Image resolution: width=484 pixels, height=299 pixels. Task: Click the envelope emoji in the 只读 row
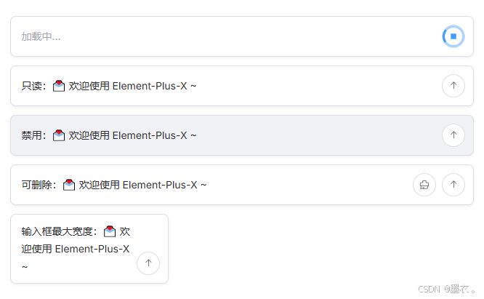(x=60, y=86)
